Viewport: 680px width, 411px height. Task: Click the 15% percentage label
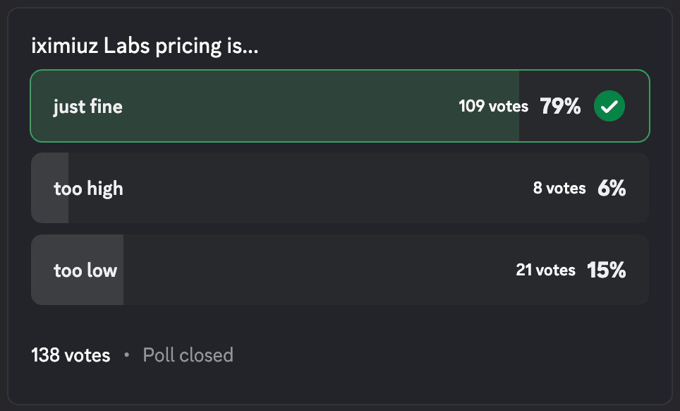point(606,270)
